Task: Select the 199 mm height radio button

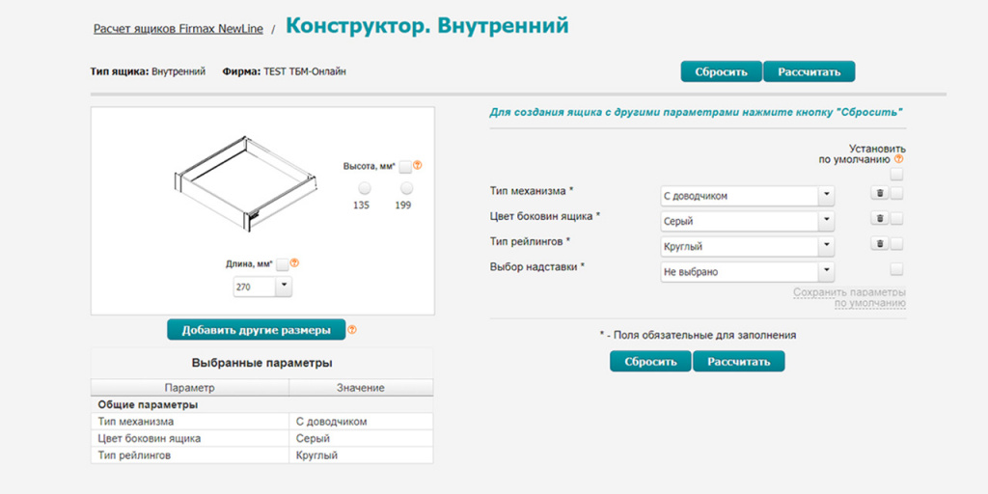Action: (406, 188)
